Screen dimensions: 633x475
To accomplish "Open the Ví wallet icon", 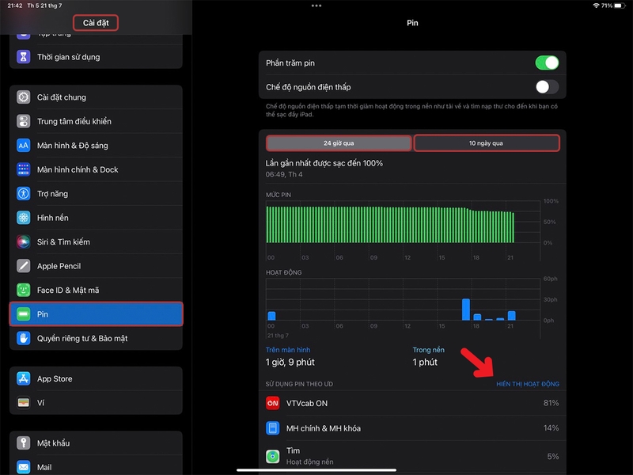I will tap(24, 403).
